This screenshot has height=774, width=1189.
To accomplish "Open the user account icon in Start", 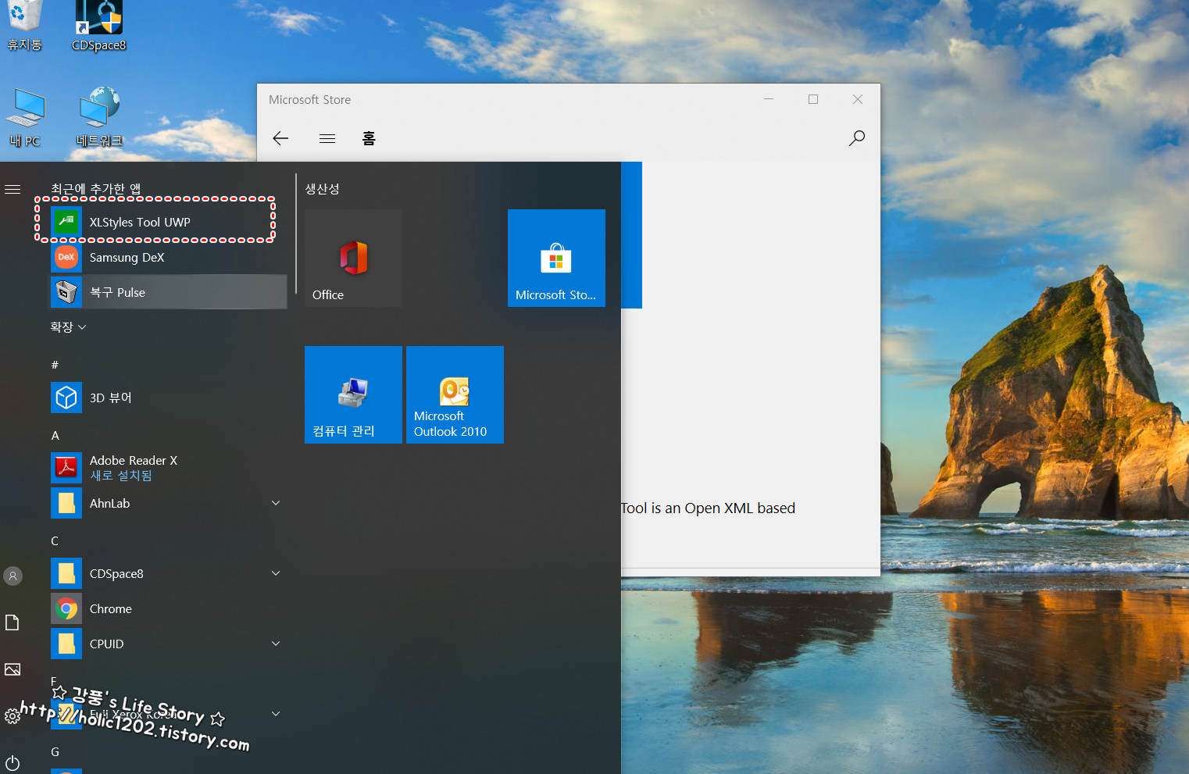I will click(x=12, y=576).
